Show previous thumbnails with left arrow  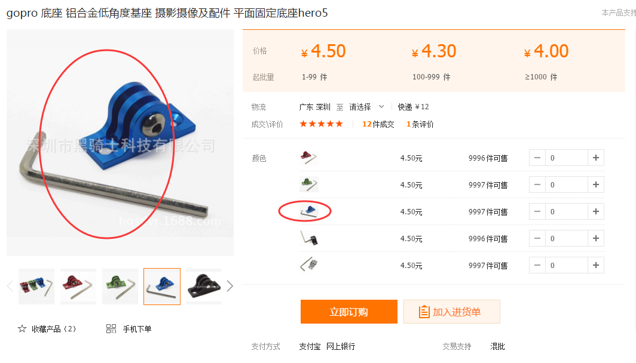10,286
